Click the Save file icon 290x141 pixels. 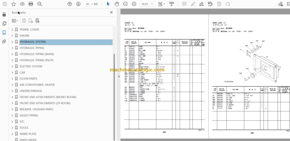[5, 4]
